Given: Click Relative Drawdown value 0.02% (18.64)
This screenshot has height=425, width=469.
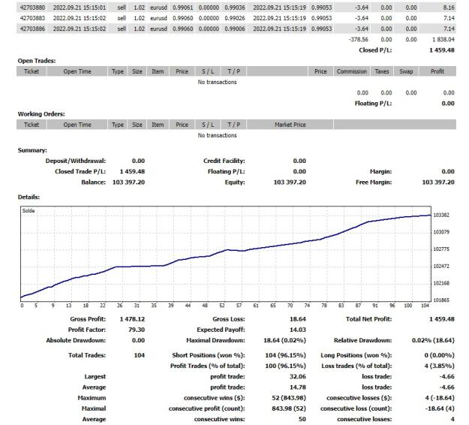Looking at the screenshot, I should 433,341.
